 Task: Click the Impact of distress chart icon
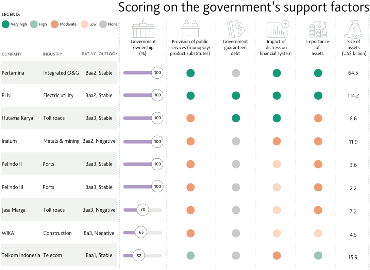point(278,29)
